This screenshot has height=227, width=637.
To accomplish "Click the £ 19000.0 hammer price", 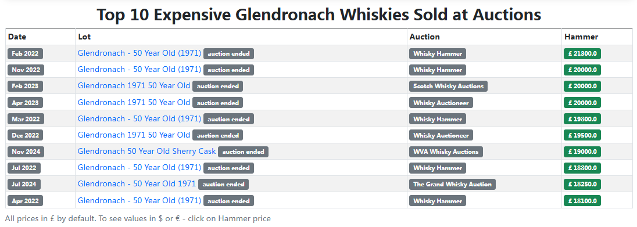I will point(582,152).
